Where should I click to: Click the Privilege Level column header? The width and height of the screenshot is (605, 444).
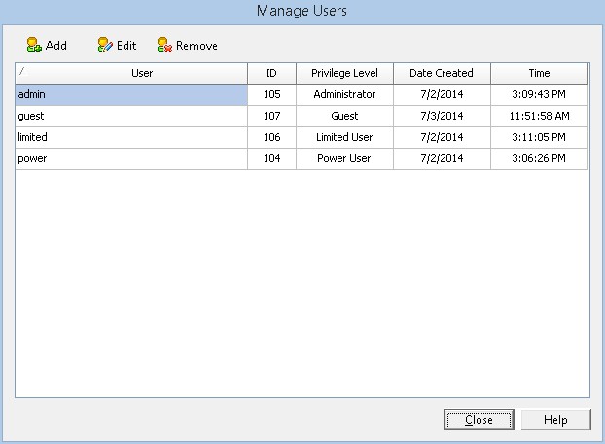[x=344, y=73]
